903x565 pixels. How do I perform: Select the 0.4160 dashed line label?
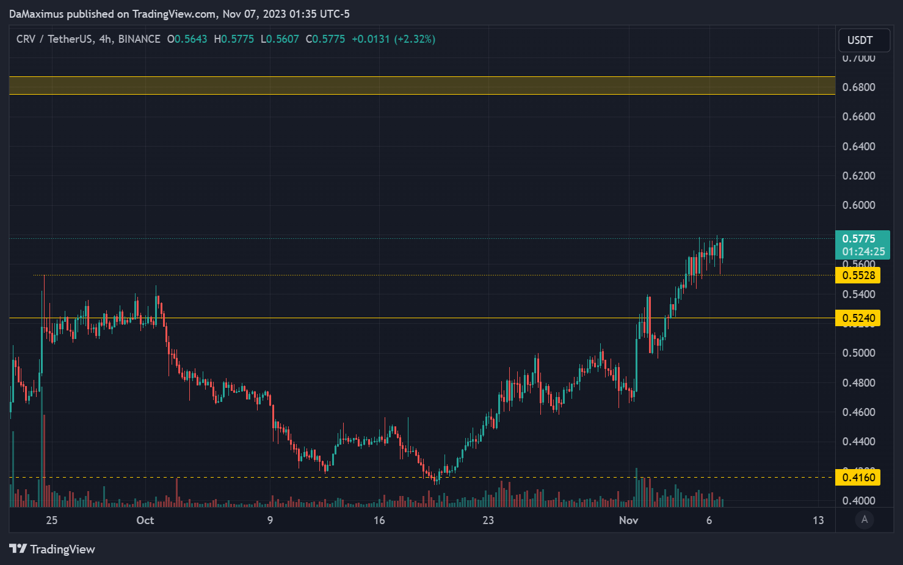tap(858, 478)
